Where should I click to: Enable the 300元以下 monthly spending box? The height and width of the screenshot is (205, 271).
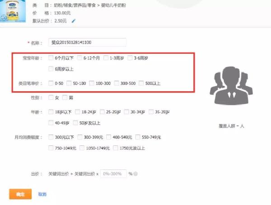tap(51, 137)
